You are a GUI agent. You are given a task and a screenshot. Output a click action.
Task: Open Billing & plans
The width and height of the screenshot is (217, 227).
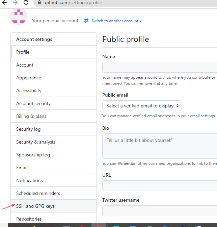click(x=54, y=116)
